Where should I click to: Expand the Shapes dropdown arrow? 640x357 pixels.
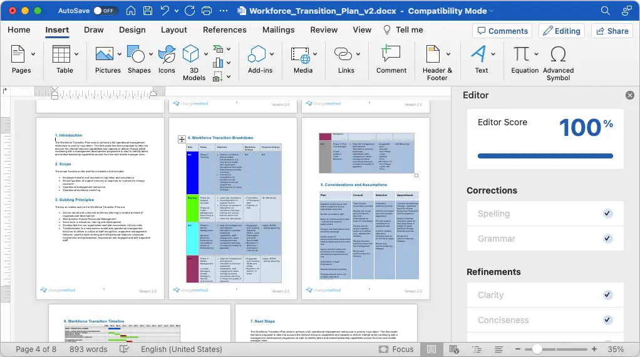[x=151, y=54]
